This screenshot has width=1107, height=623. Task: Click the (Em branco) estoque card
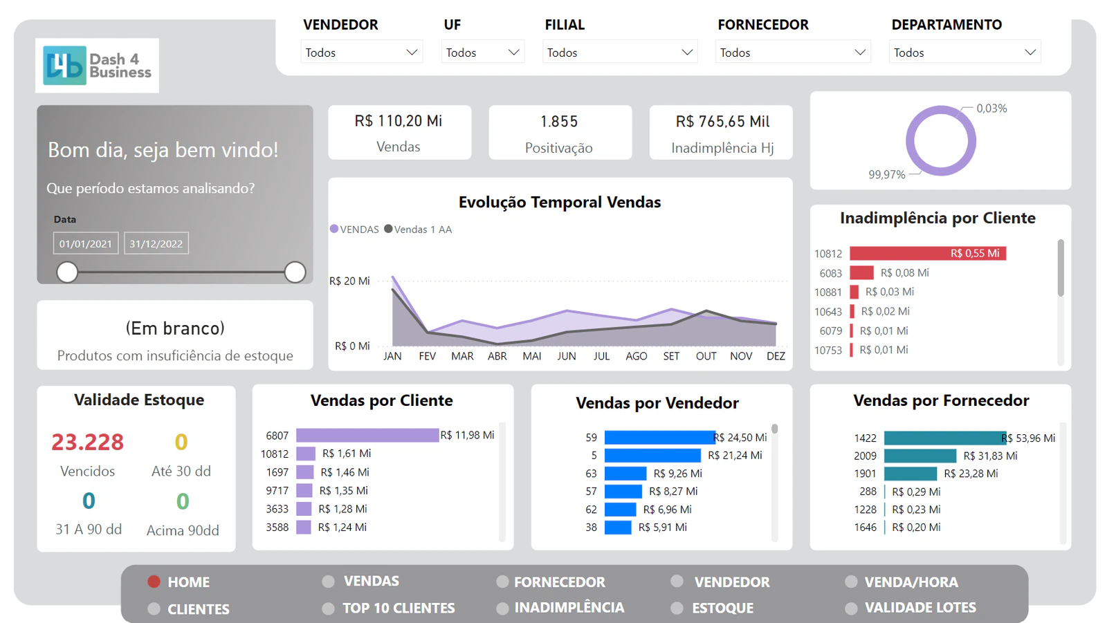[175, 335]
